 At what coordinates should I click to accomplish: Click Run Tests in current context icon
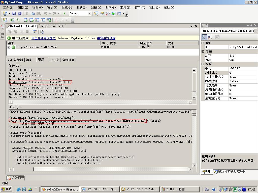(12, 20)
